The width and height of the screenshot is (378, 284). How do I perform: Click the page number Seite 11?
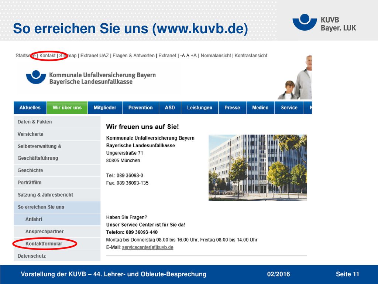[347, 274]
